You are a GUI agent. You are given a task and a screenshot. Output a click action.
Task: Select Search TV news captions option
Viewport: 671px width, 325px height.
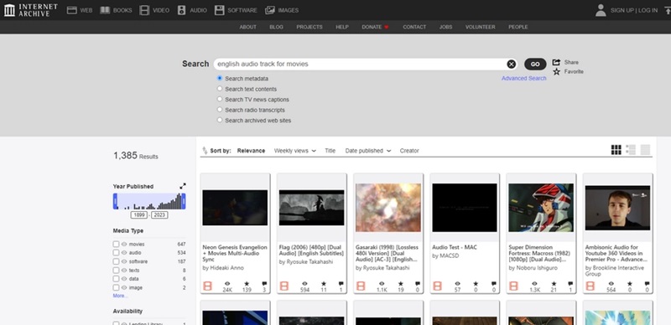[220, 99]
